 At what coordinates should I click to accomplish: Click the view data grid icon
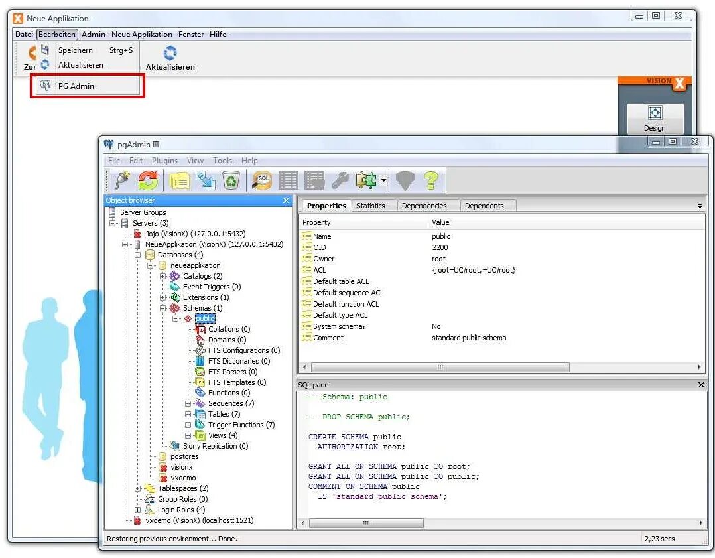click(288, 180)
